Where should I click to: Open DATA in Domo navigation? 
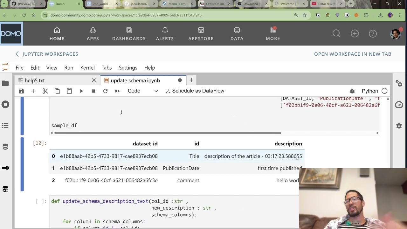237,34
